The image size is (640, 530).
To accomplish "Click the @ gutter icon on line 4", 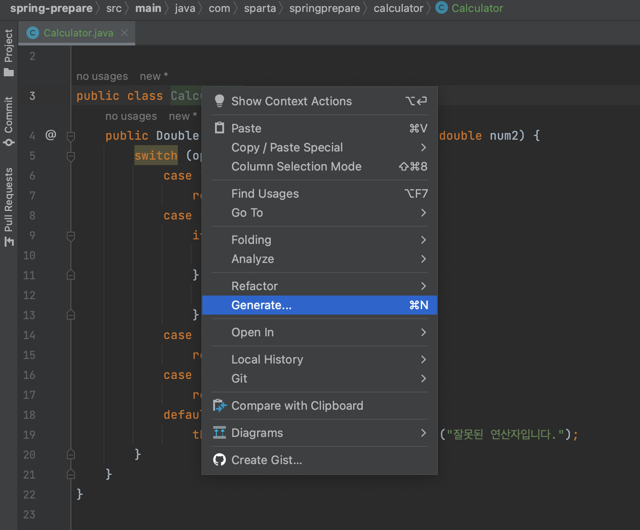I will coord(51,135).
